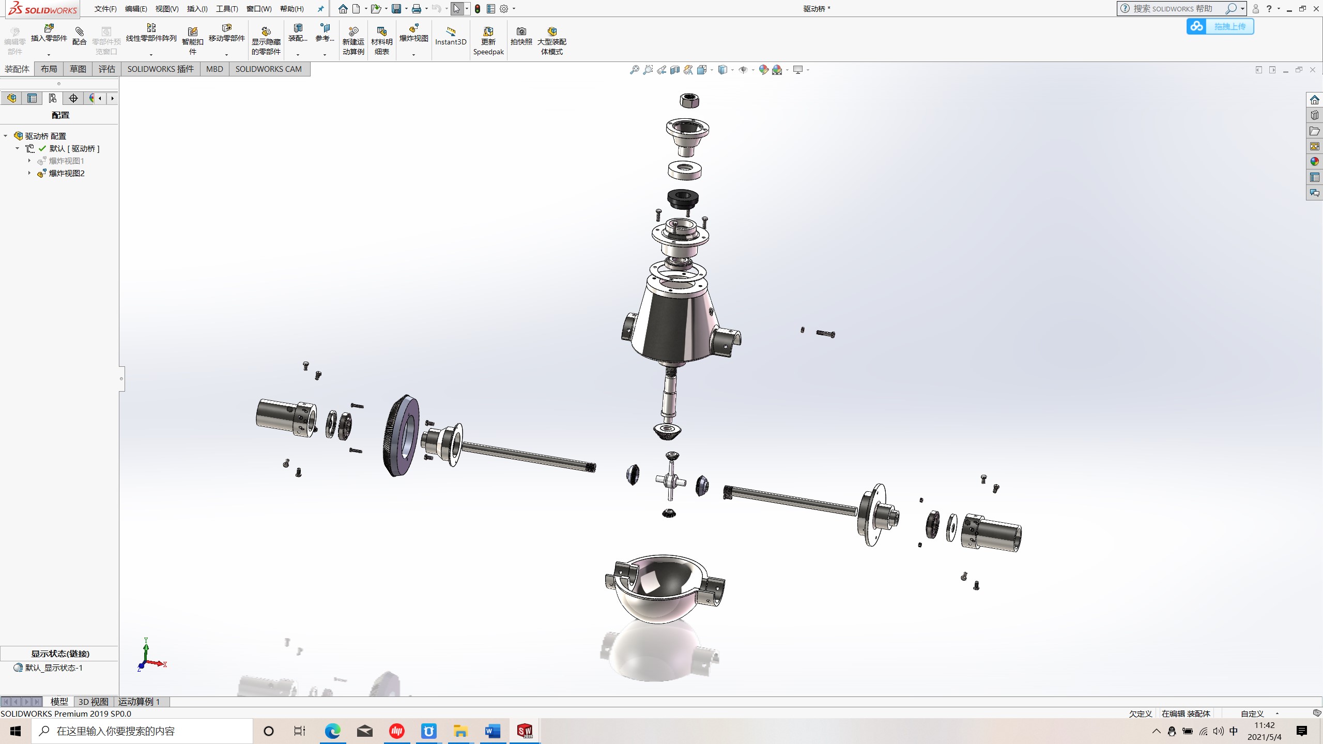The width and height of the screenshot is (1323, 744).
Task: Open the 文件(F) menu
Action: pyautogui.click(x=105, y=9)
